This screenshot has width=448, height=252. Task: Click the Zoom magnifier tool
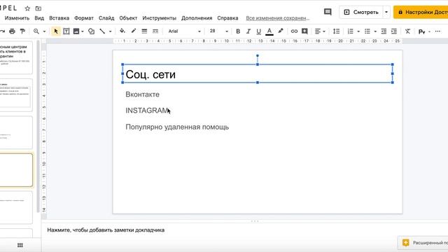click(x=36, y=31)
